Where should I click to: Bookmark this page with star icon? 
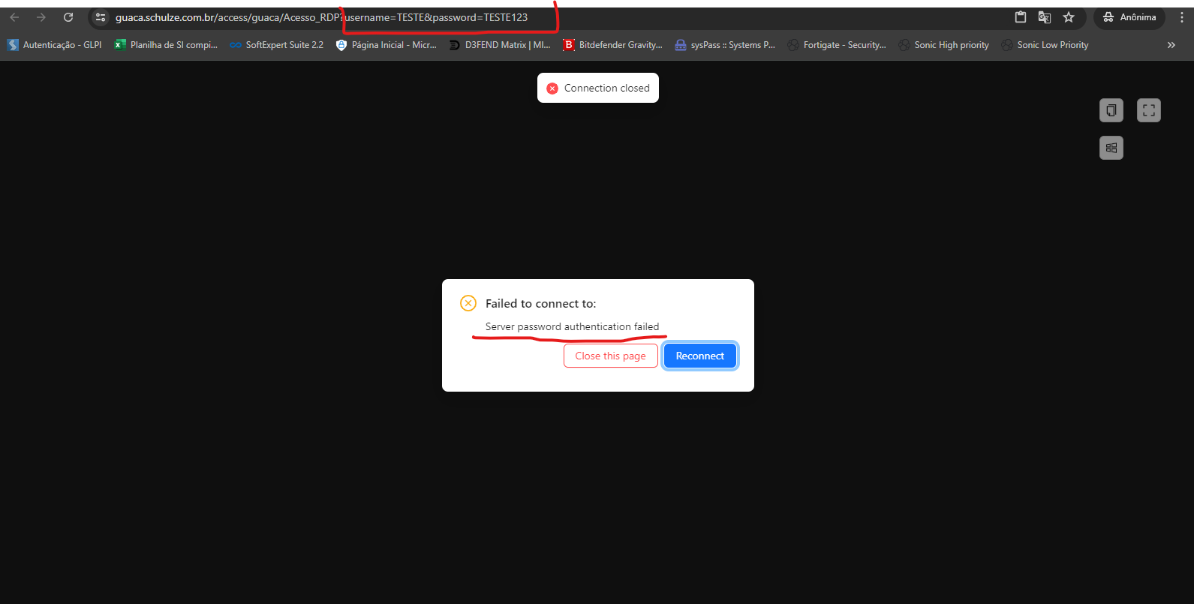coord(1069,17)
